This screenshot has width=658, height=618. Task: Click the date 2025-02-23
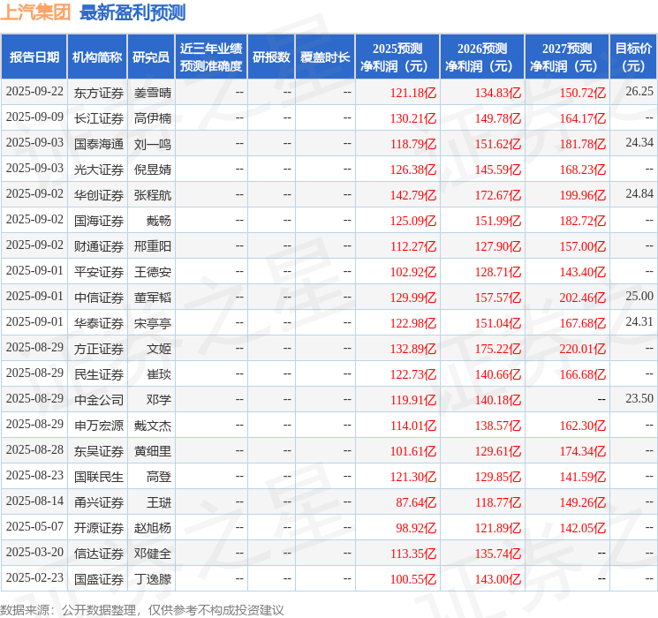pos(34,577)
